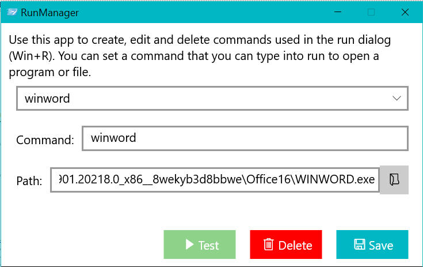The image size is (423, 267).
Task: Click the 'Command:' label
Action: pyautogui.click(x=45, y=140)
